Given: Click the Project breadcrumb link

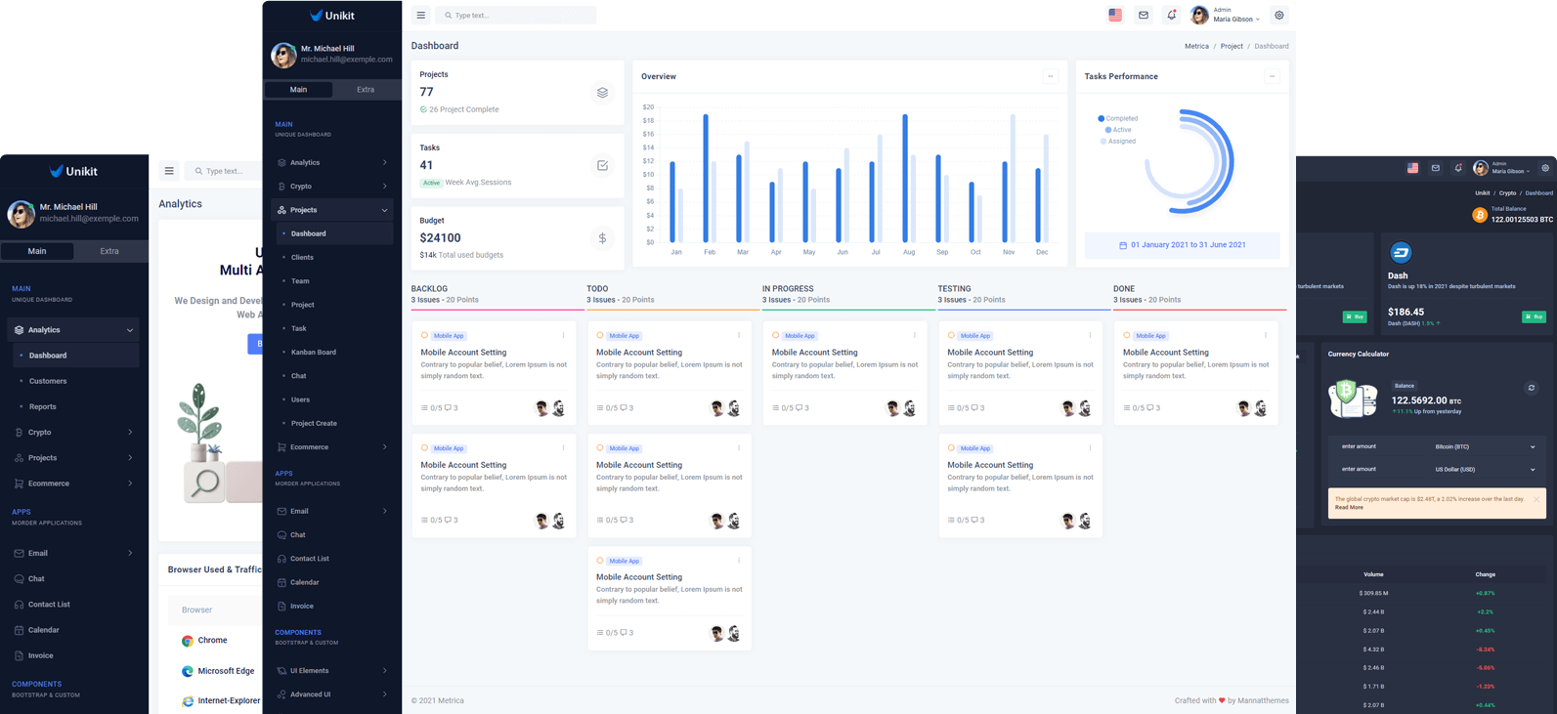Looking at the screenshot, I should point(1232,46).
